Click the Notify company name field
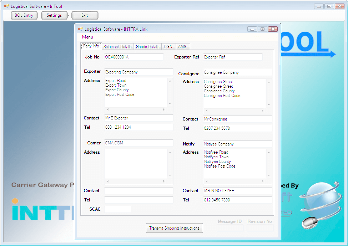 coord(237,144)
